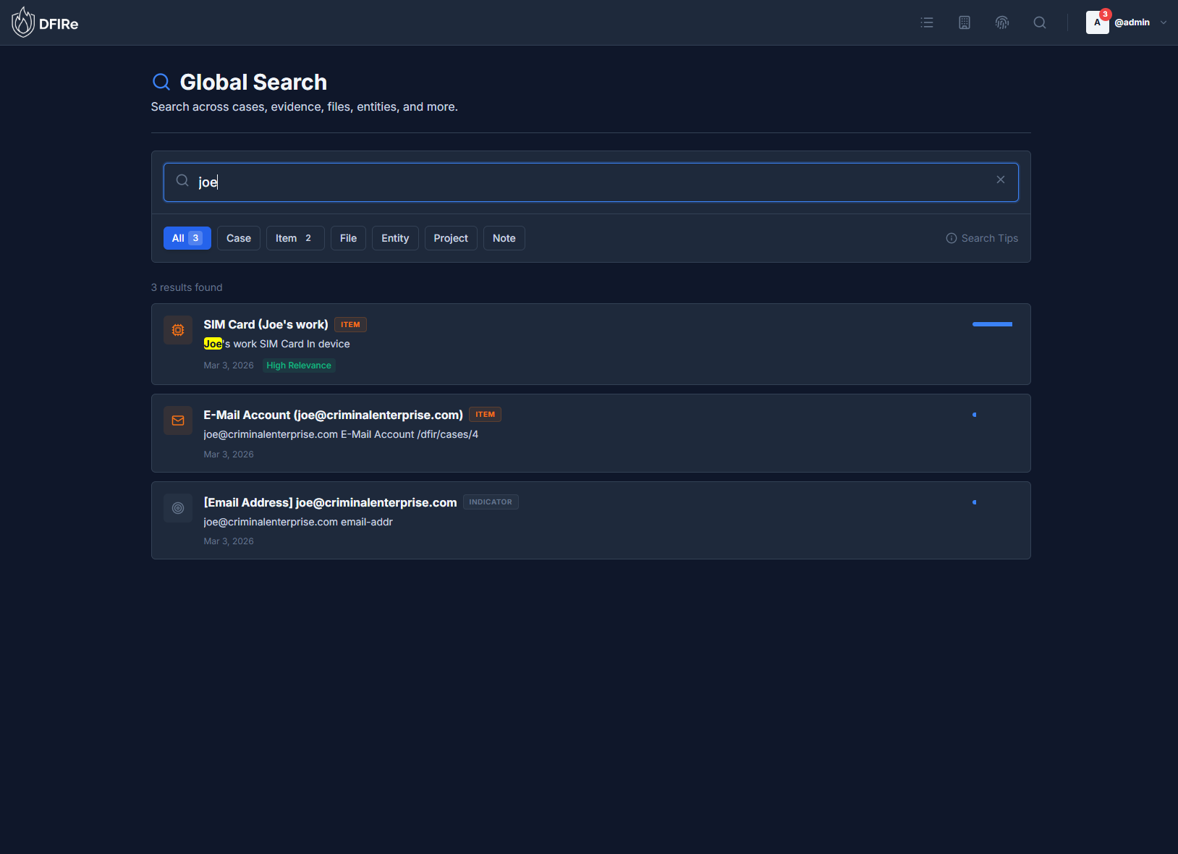Switch filter to Item results
This screenshot has width=1178, height=854.
(x=294, y=238)
